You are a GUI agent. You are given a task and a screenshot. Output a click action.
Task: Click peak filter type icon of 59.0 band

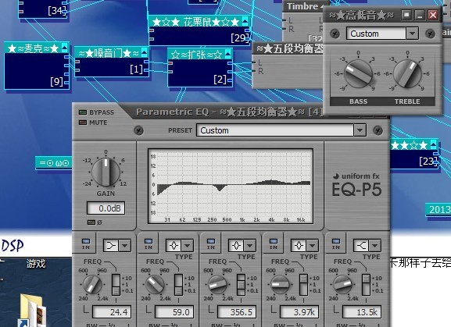(x=174, y=246)
